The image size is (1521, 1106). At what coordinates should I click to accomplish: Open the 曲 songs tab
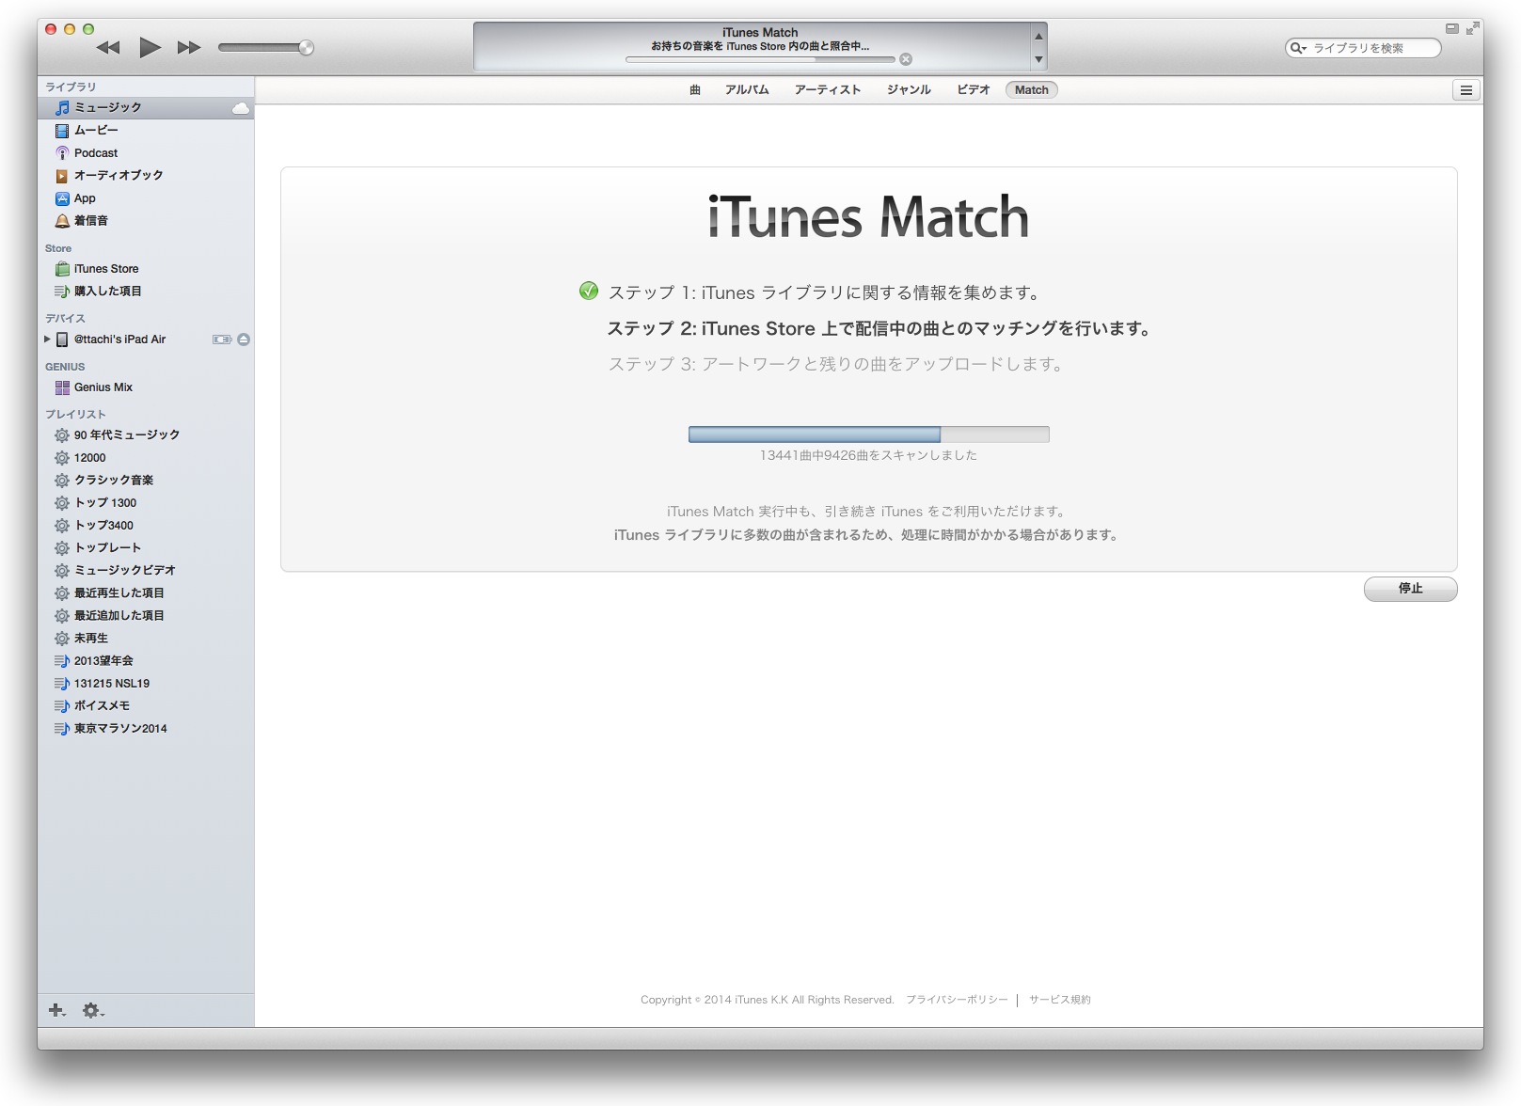(x=695, y=90)
